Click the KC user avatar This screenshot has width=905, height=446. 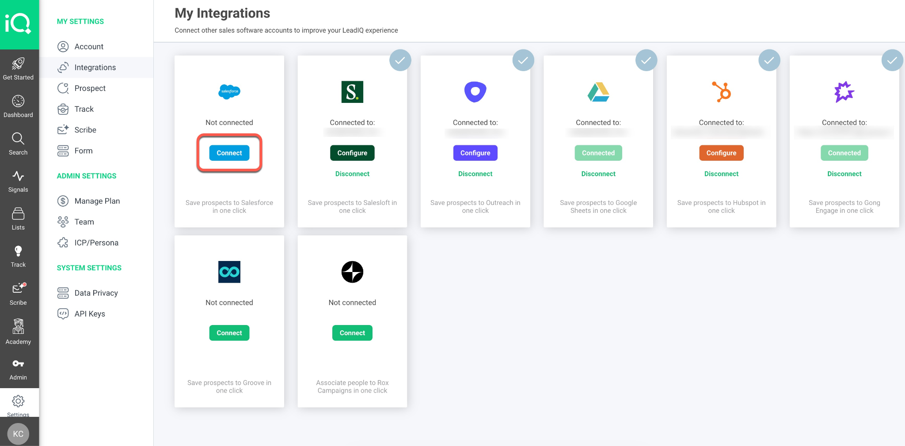point(18,434)
